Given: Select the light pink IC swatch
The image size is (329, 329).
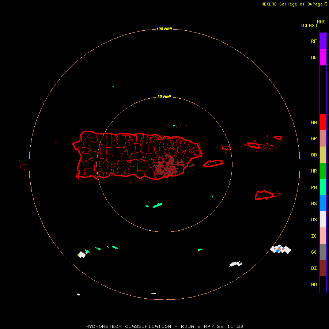Looking at the screenshot, I should click(x=323, y=236).
